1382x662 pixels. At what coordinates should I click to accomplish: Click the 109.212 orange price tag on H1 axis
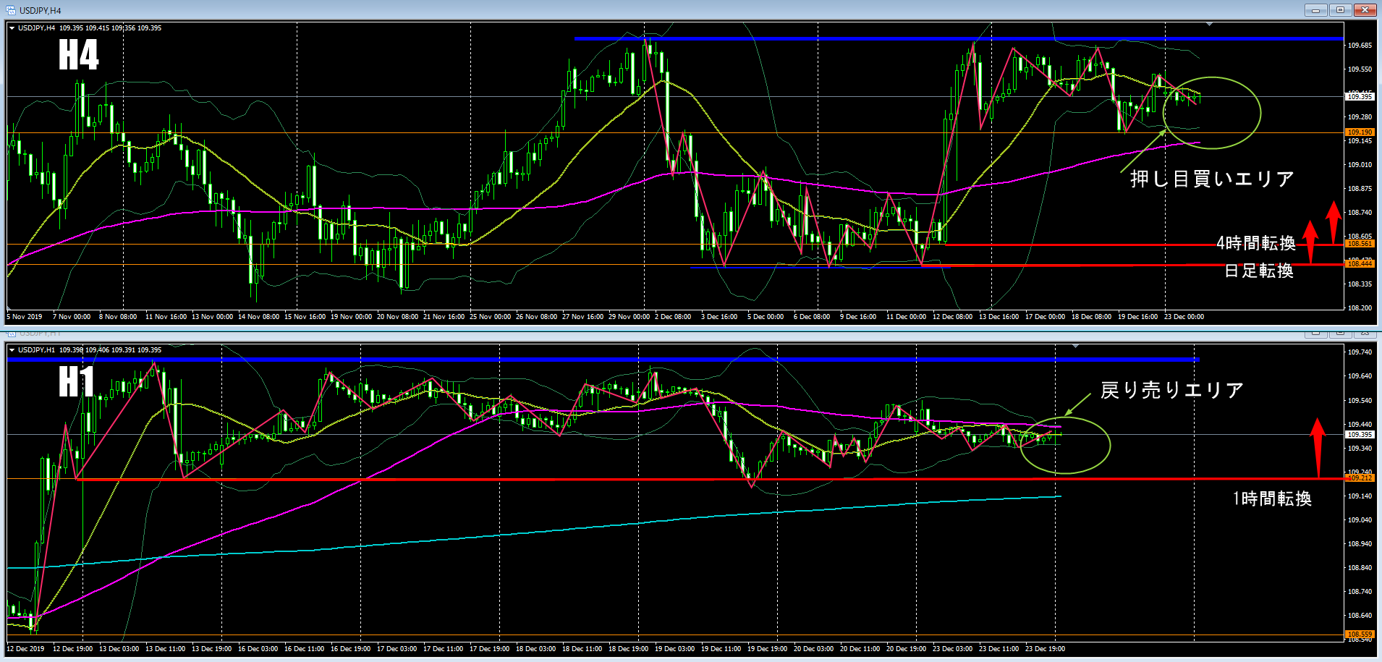pyautogui.click(x=1360, y=478)
